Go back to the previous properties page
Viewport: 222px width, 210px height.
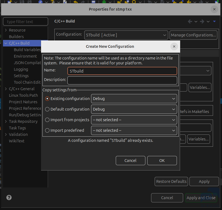[190, 21]
